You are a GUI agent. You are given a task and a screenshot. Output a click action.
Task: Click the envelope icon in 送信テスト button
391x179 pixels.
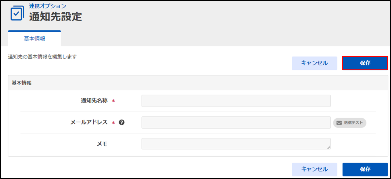coord(339,123)
